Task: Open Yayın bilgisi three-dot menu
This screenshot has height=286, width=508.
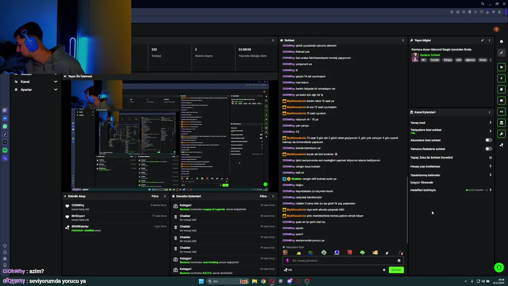Action: 489,40
